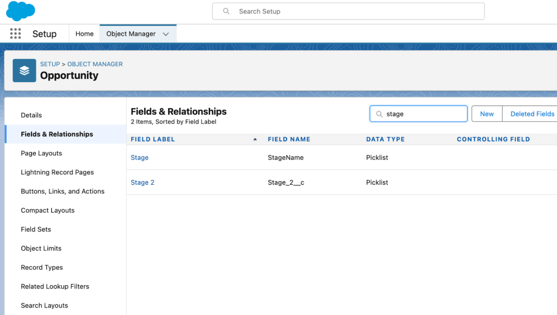Click the New field button
The image size is (557, 315).
pyautogui.click(x=487, y=114)
